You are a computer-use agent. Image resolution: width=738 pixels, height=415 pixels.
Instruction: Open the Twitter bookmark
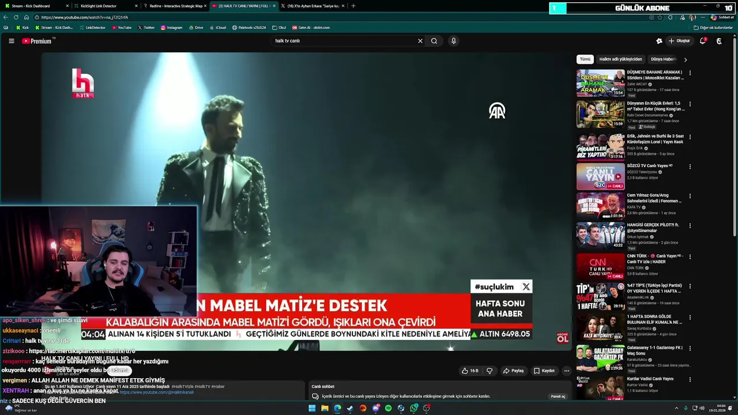[146, 28]
